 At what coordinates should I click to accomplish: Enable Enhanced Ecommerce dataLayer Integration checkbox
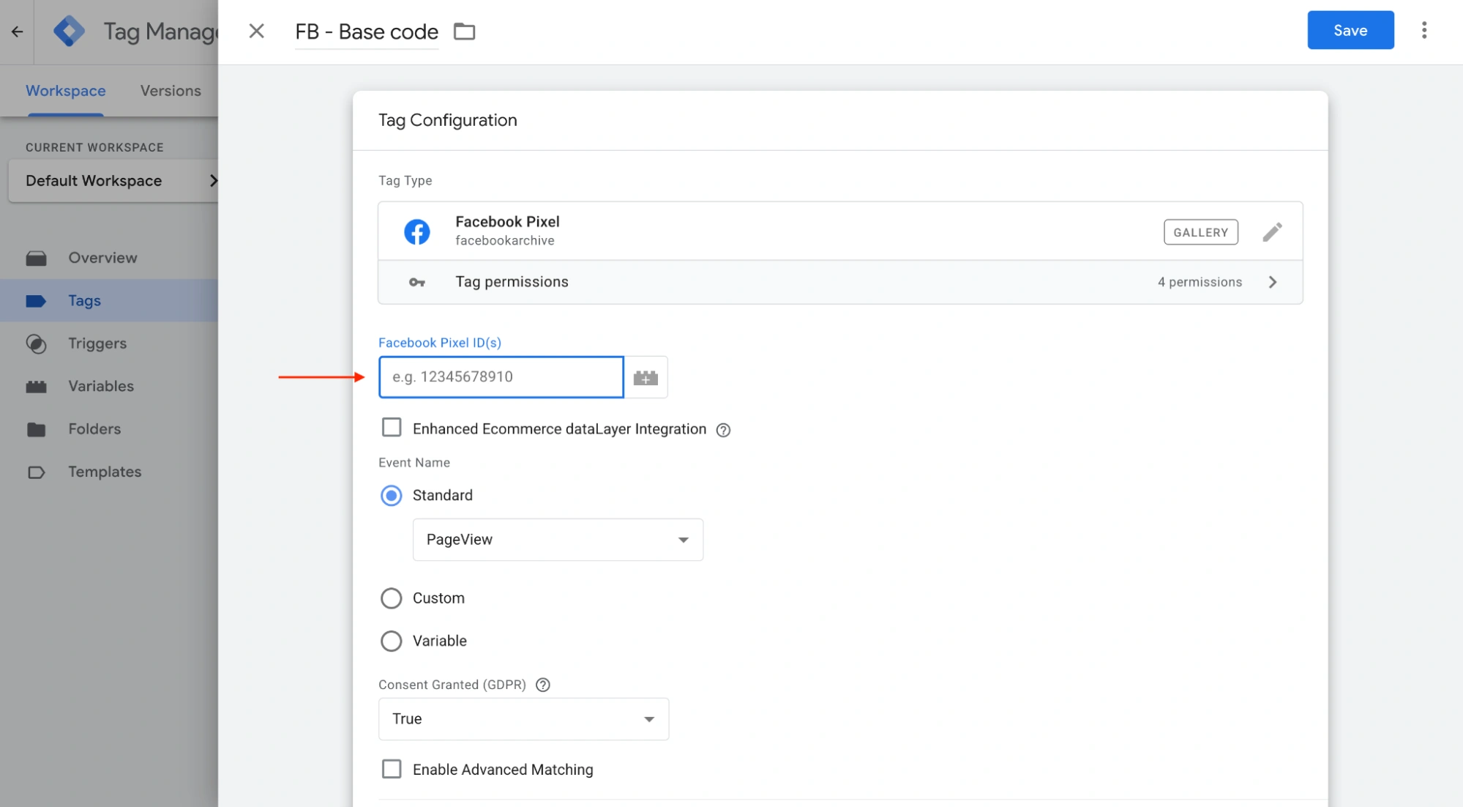392,428
